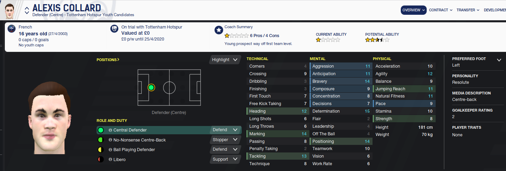Image resolution: width=506 pixels, height=171 pixels.
Task: Open the Contract menu tab
Action: [440, 10]
